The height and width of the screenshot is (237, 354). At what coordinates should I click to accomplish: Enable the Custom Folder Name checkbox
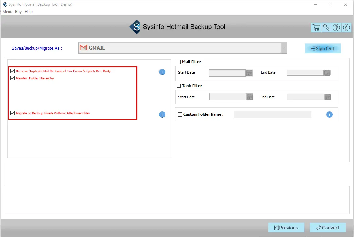(x=180, y=114)
